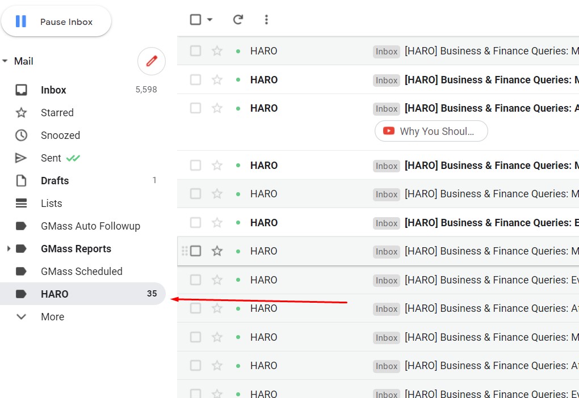
Task: Click the Starred star icon in the sidebar
Action: 21,112
